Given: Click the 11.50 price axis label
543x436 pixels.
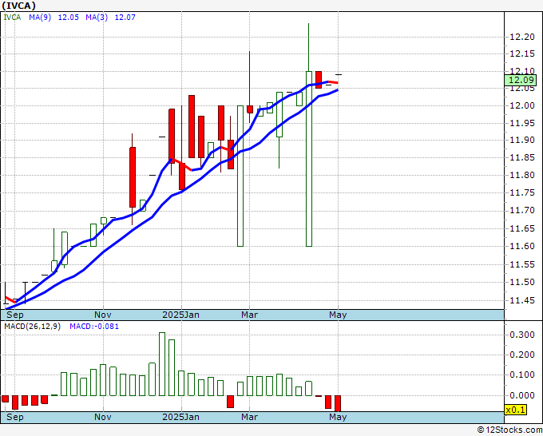Looking at the screenshot, I should click(x=522, y=282).
